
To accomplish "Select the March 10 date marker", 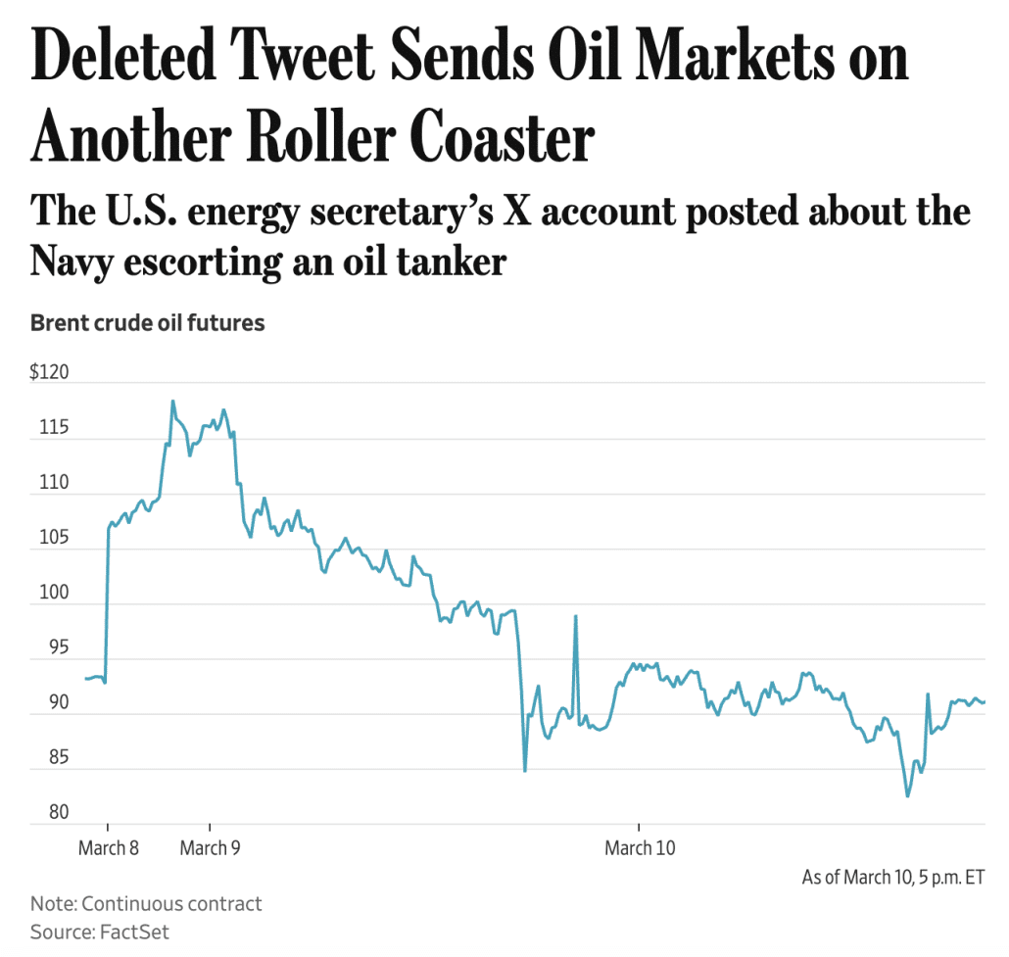I will click(640, 847).
